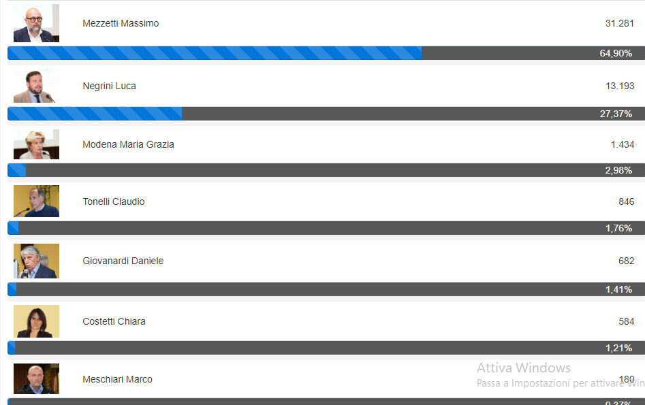
Task: Click Mezzetti Massimo's candidate photo
Action: click(x=36, y=23)
